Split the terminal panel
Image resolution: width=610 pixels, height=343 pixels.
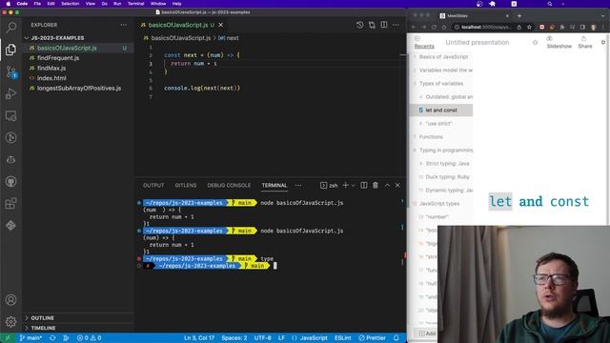tap(364, 186)
